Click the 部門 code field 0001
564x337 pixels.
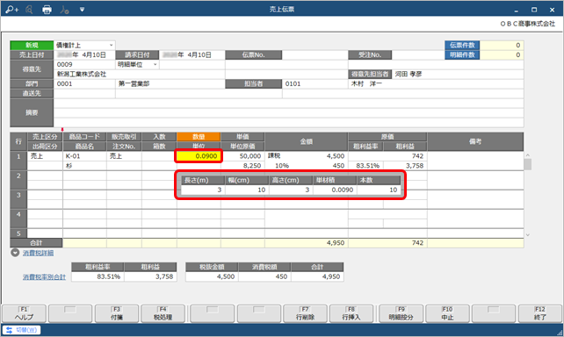point(84,83)
